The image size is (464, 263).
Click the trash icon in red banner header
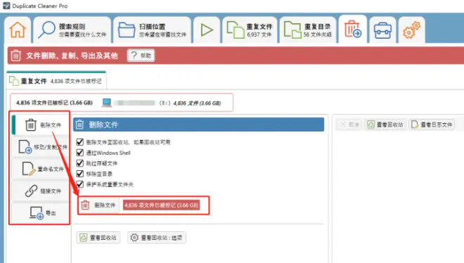pos(15,56)
